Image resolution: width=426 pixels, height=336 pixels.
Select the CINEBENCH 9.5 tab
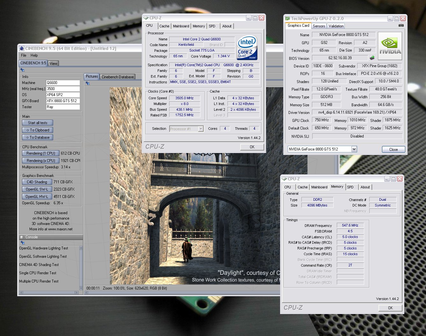point(33,63)
